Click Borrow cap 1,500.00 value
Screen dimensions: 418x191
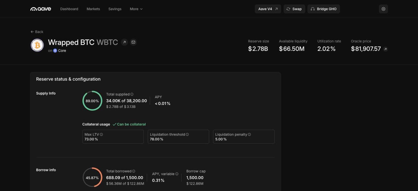click(195, 178)
